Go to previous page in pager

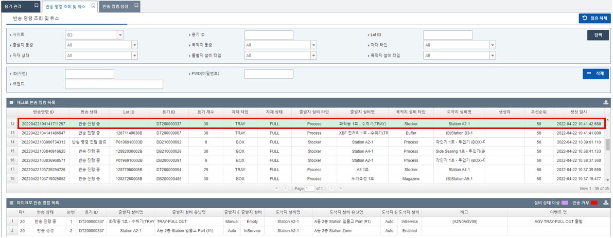pyautogui.click(x=286, y=189)
